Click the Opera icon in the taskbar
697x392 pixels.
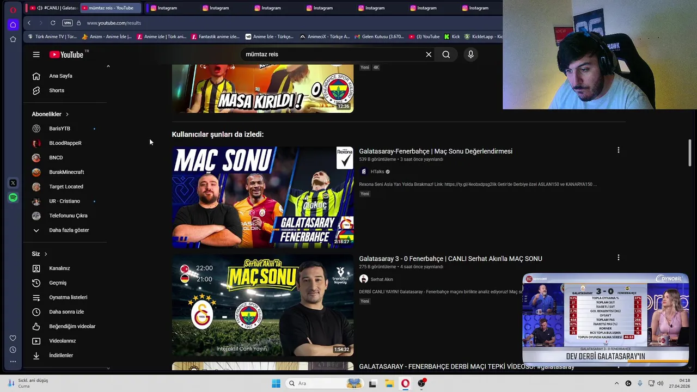[x=406, y=383]
